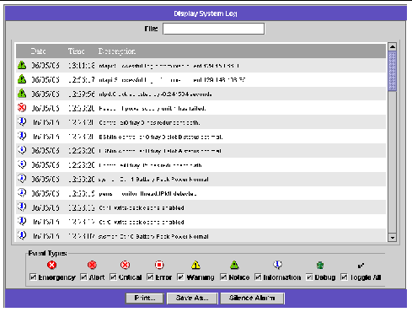Click the Toggle All checkmark legend icon
The width and height of the screenshot is (412, 312).
click(x=361, y=265)
